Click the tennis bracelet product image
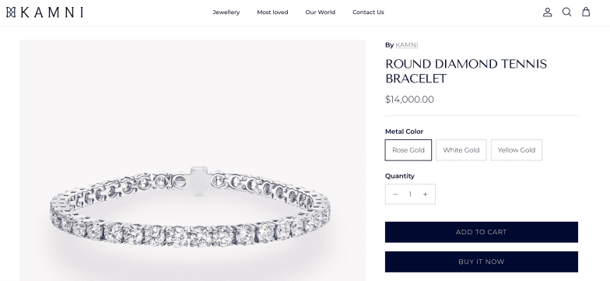610x281 pixels. point(193,160)
